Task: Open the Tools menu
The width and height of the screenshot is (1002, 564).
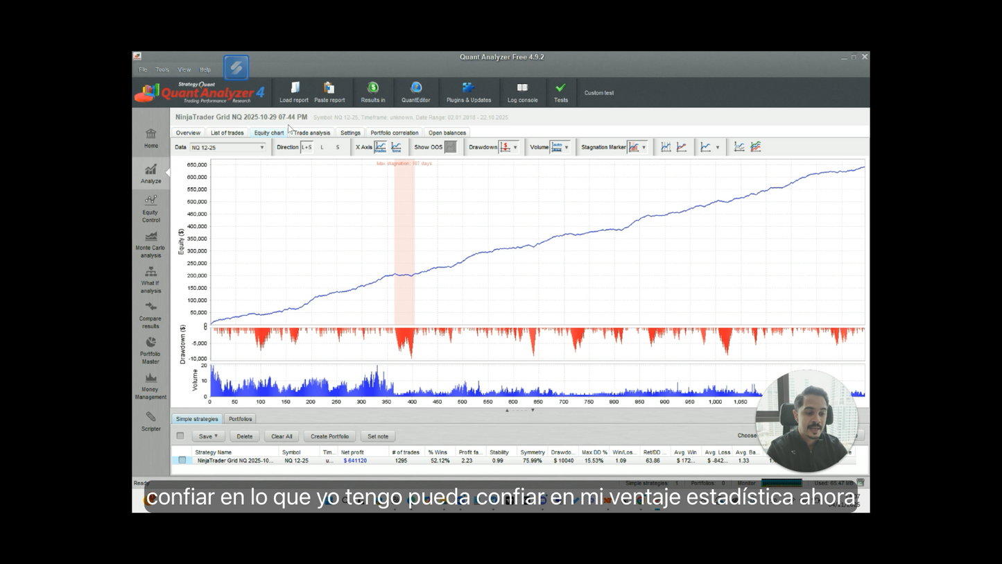Action: click(162, 69)
